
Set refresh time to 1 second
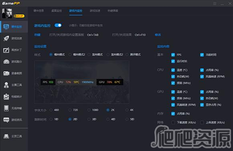coord(51,119)
